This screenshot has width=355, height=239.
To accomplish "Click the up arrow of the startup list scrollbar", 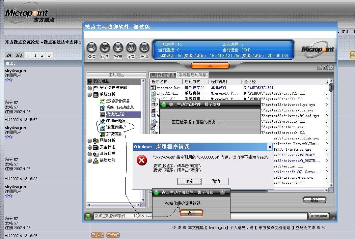I will (x=331, y=81).
